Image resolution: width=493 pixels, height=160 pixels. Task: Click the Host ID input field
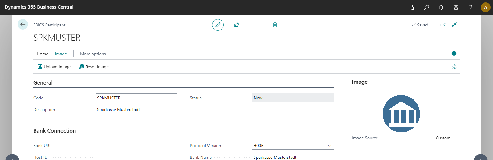[x=136, y=157]
